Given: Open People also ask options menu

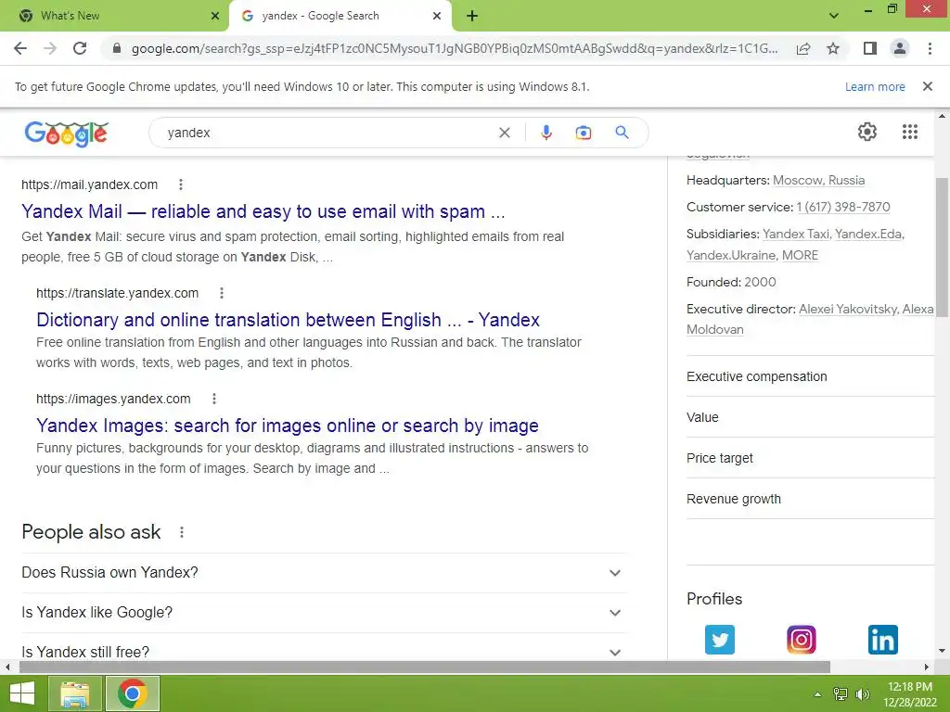Looking at the screenshot, I should pos(181,532).
